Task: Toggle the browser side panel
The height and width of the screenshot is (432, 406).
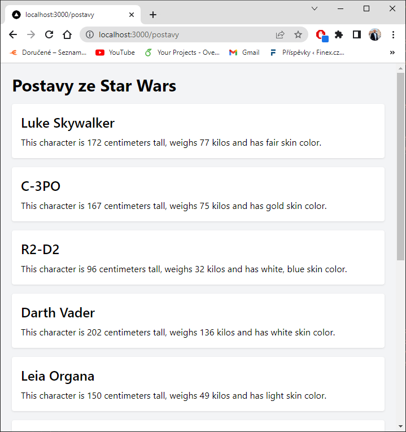Action: pos(357,34)
